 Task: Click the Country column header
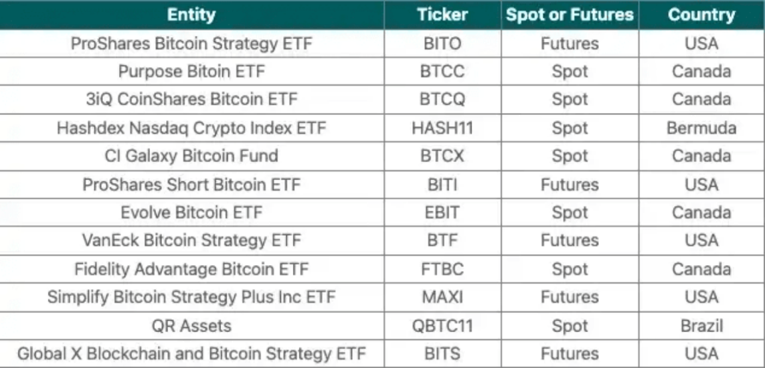701,15
